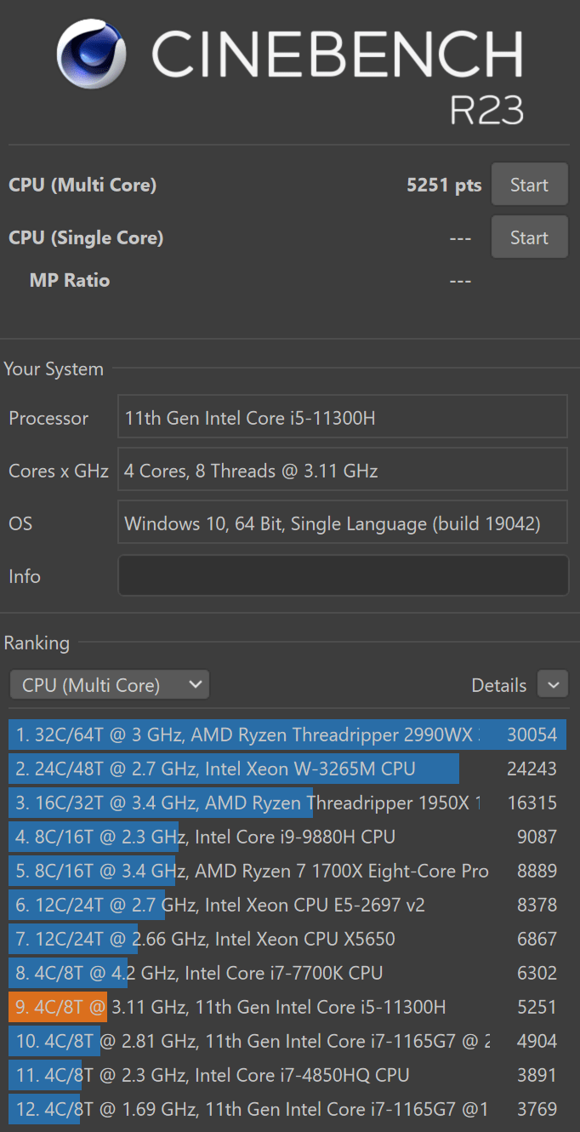Click the Details label in Ranking

point(499,685)
